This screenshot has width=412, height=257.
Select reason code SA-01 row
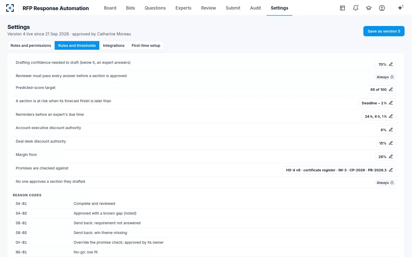(x=206, y=204)
